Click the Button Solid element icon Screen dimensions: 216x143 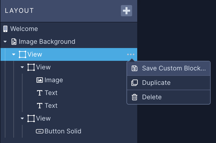coord(40,131)
